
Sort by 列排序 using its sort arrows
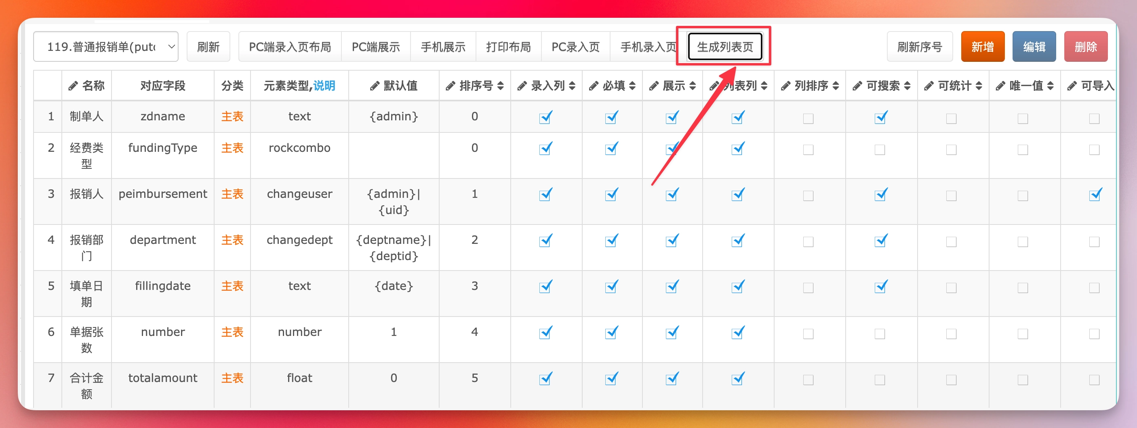(836, 86)
